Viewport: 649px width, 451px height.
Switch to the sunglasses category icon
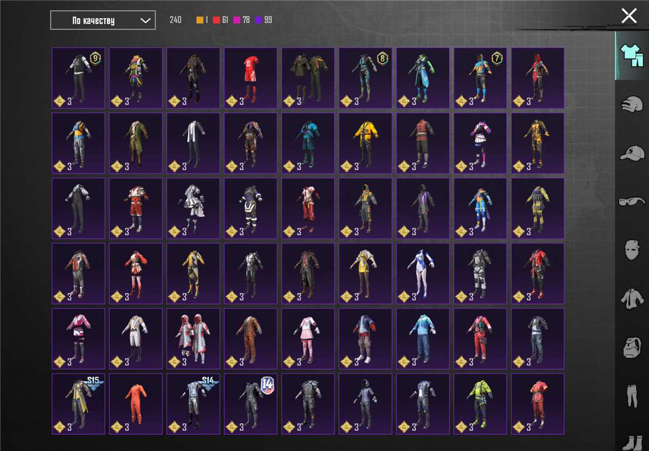pyautogui.click(x=631, y=201)
